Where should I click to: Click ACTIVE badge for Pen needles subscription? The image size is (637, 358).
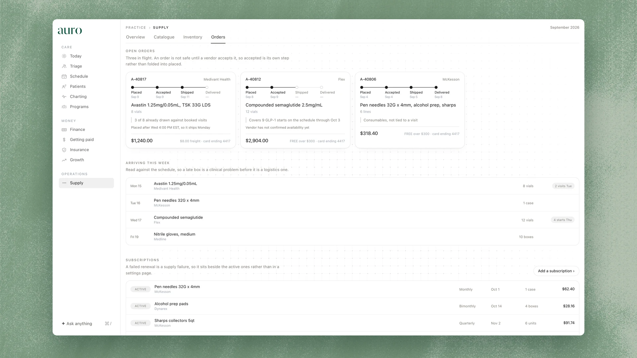[140, 289]
